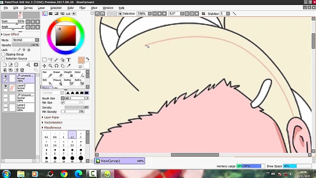The height and width of the screenshot is (178, 316).
Task: Adjust the layer Opacity slider
Action: click(25, 45)
